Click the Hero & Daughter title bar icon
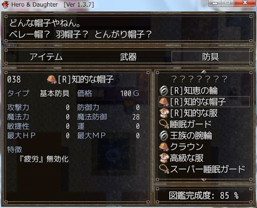The width and height of the screenshot is (257, 208). tap(5, 5)
